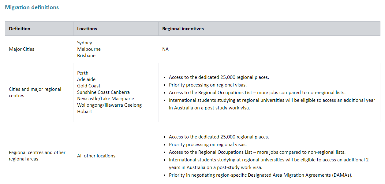
Task: Select the Locations column header
Action: (x=87, y=29)
